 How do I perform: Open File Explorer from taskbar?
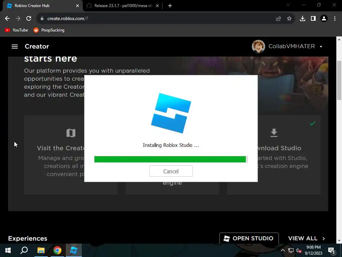[x=41, y=250]
